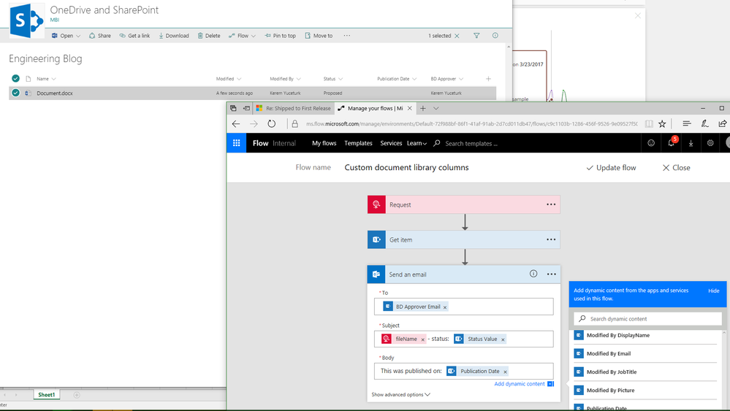Open the Get item step ellipsis menu

click(551, 239)
